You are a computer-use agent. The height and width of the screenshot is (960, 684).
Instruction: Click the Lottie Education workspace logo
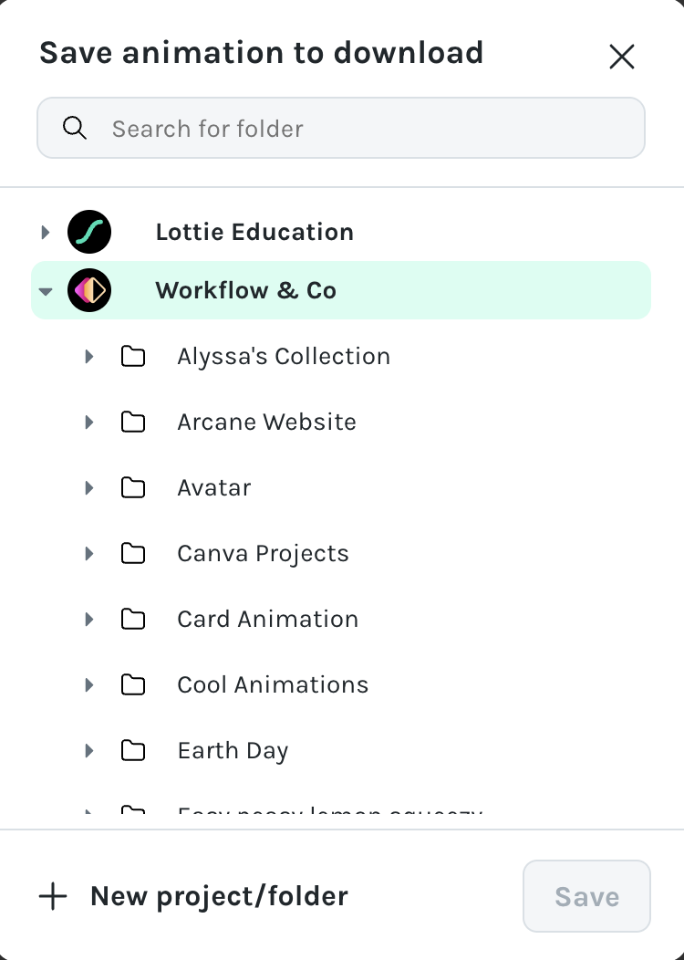click(x=89, y=232)
